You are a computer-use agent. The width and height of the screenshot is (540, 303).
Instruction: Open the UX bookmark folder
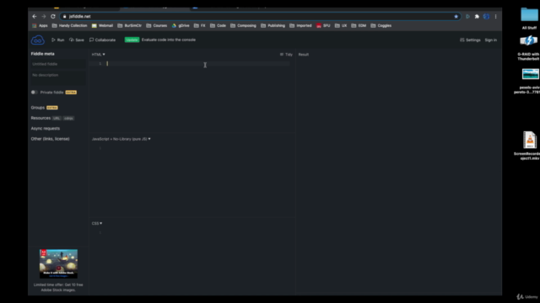tap(341, 25)
